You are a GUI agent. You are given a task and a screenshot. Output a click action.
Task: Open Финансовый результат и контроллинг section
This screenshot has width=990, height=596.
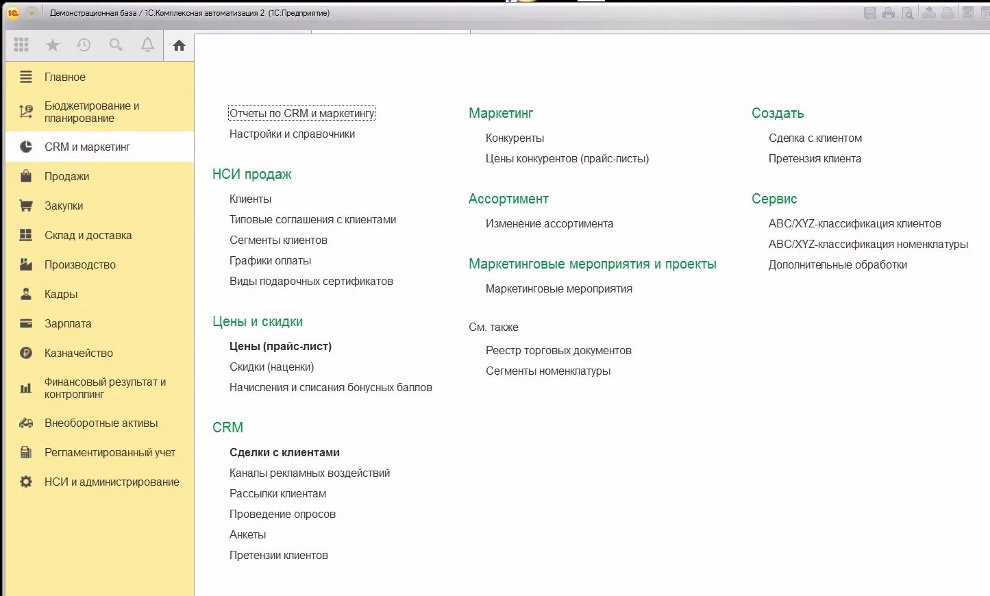point(99,388)
